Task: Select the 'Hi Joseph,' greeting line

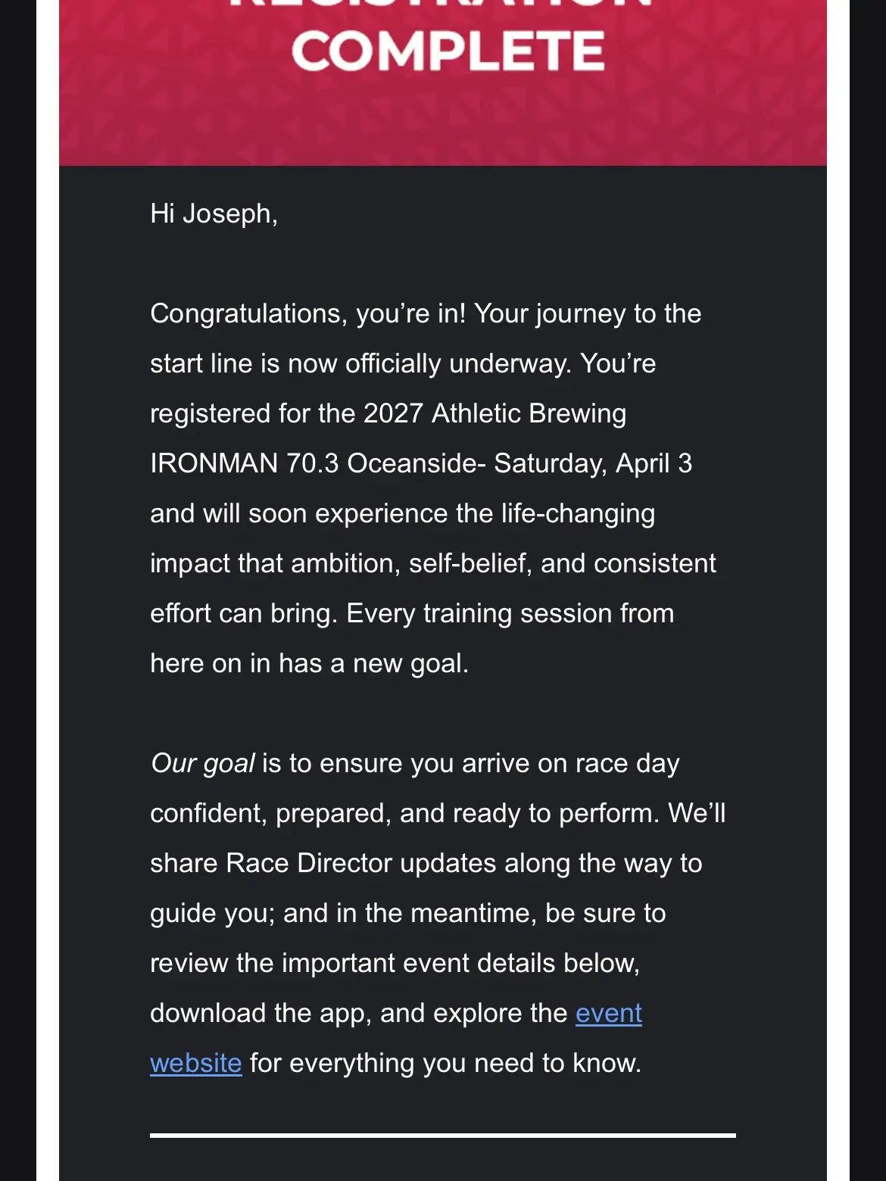Action: 214,214
